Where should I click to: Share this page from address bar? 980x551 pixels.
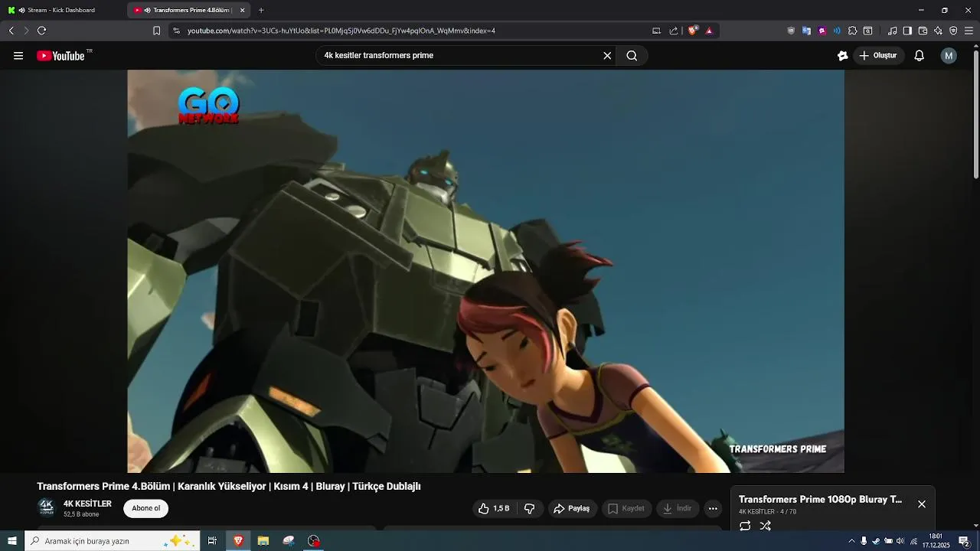point(674,31)
